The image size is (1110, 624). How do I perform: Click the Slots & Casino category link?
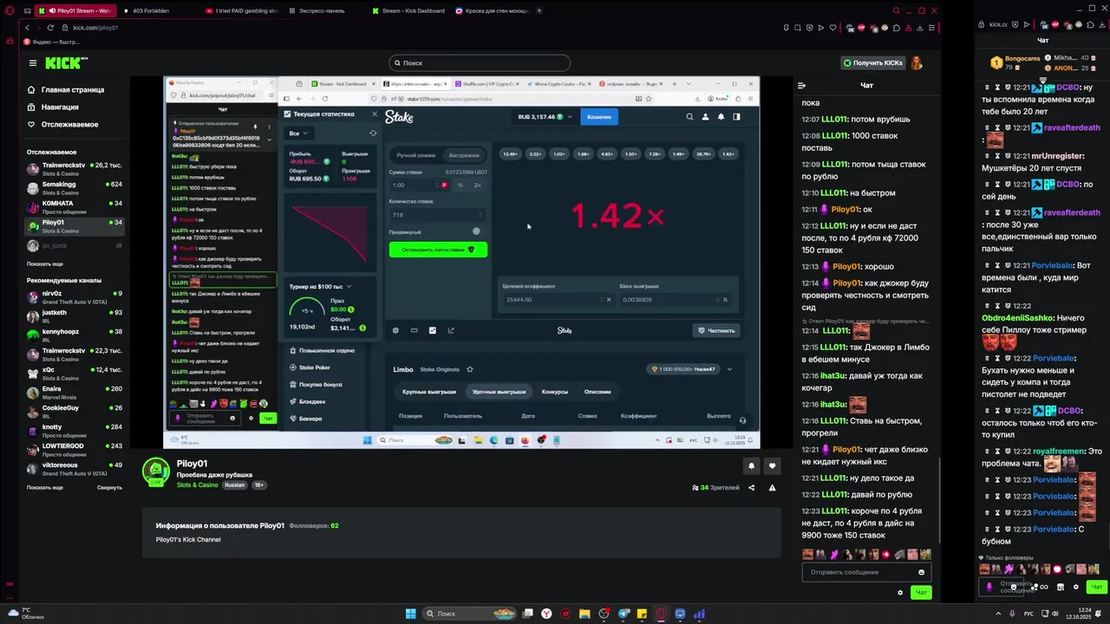198,485
